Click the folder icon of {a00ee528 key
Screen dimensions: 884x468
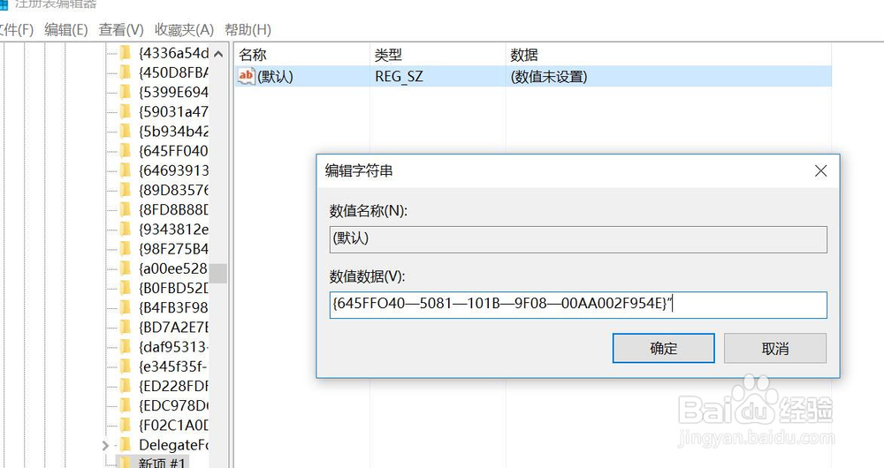point(126,268)
